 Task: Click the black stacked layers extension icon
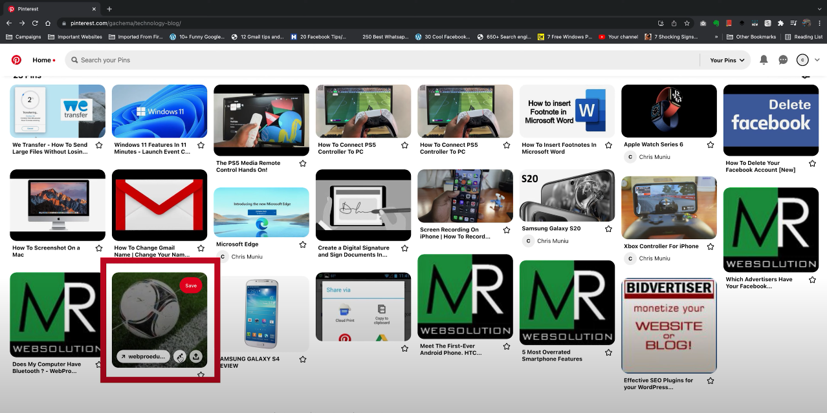point(742,23)
